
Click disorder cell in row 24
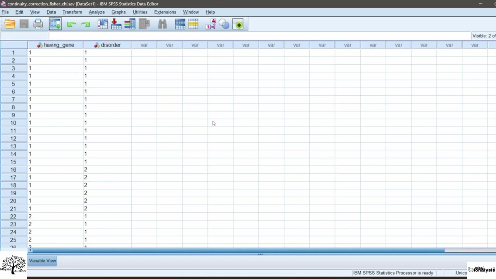(x=107, y=232)
